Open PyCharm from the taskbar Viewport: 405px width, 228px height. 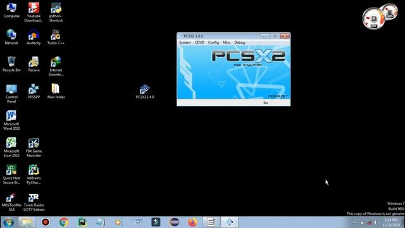click(x=82, y=222)
